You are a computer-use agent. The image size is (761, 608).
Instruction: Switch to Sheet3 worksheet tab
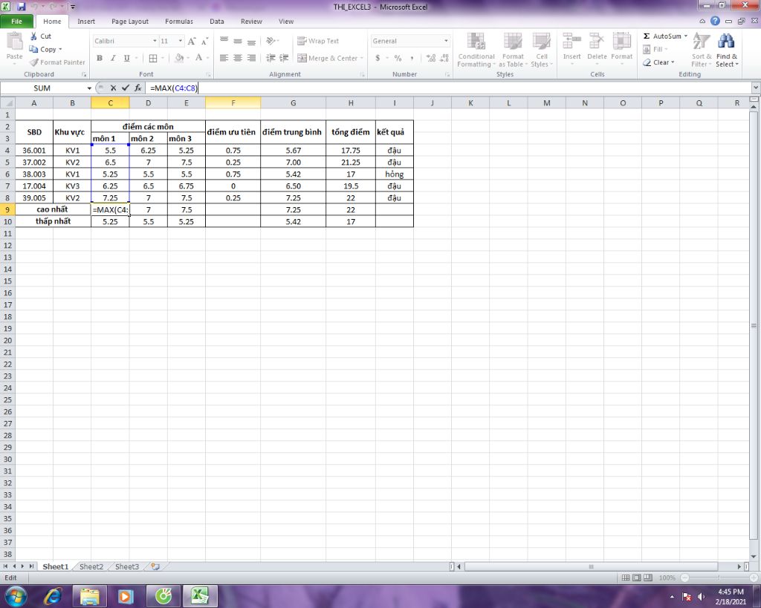tap(127, 566)
